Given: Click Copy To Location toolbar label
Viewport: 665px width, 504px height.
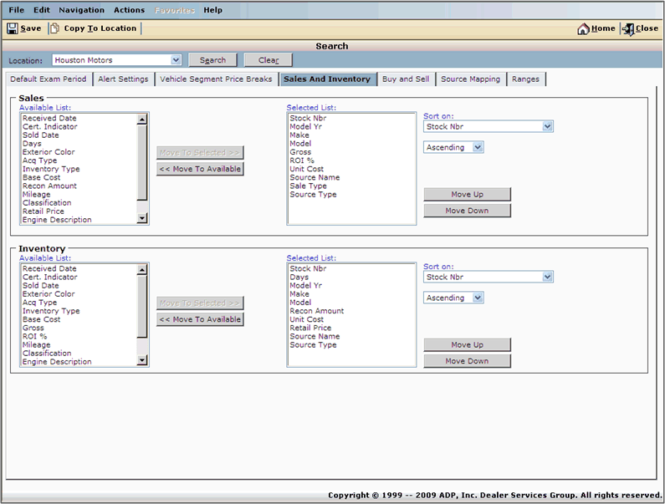Looking at the screenshot, I should (100, 28).
